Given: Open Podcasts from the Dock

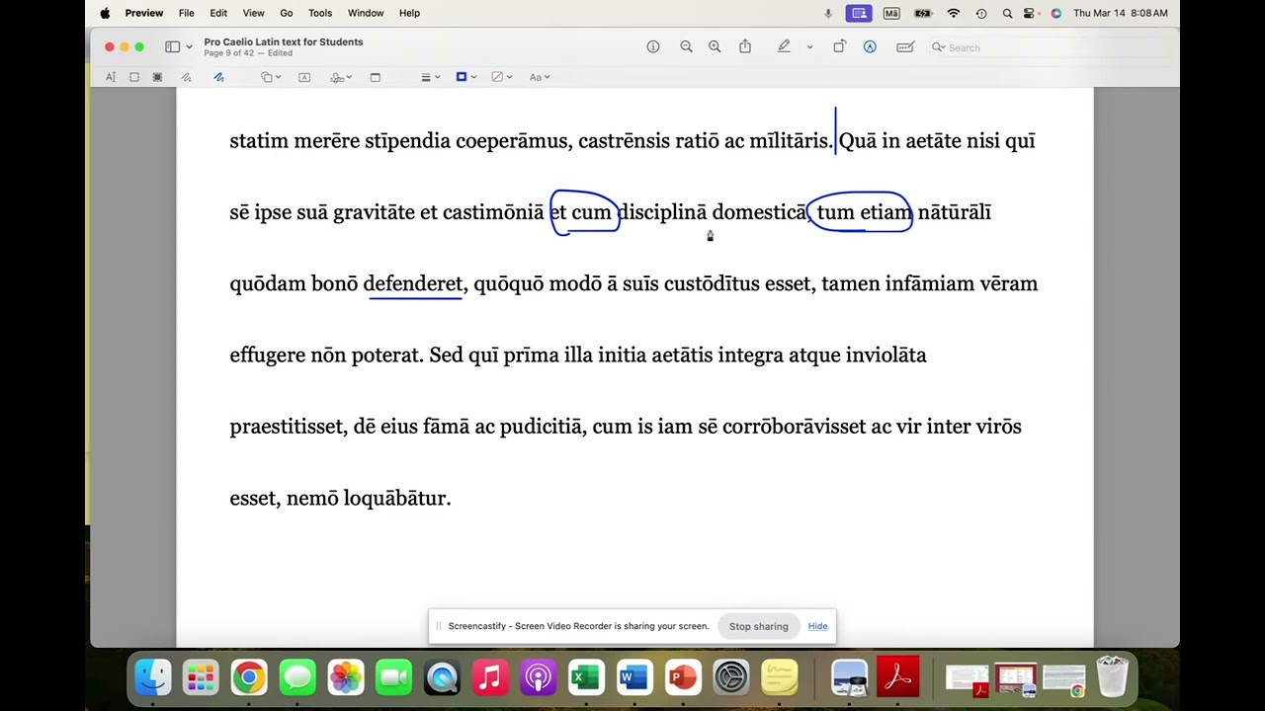Looking at the screenshot, I should pyautogui.click(x=539, y=677).
